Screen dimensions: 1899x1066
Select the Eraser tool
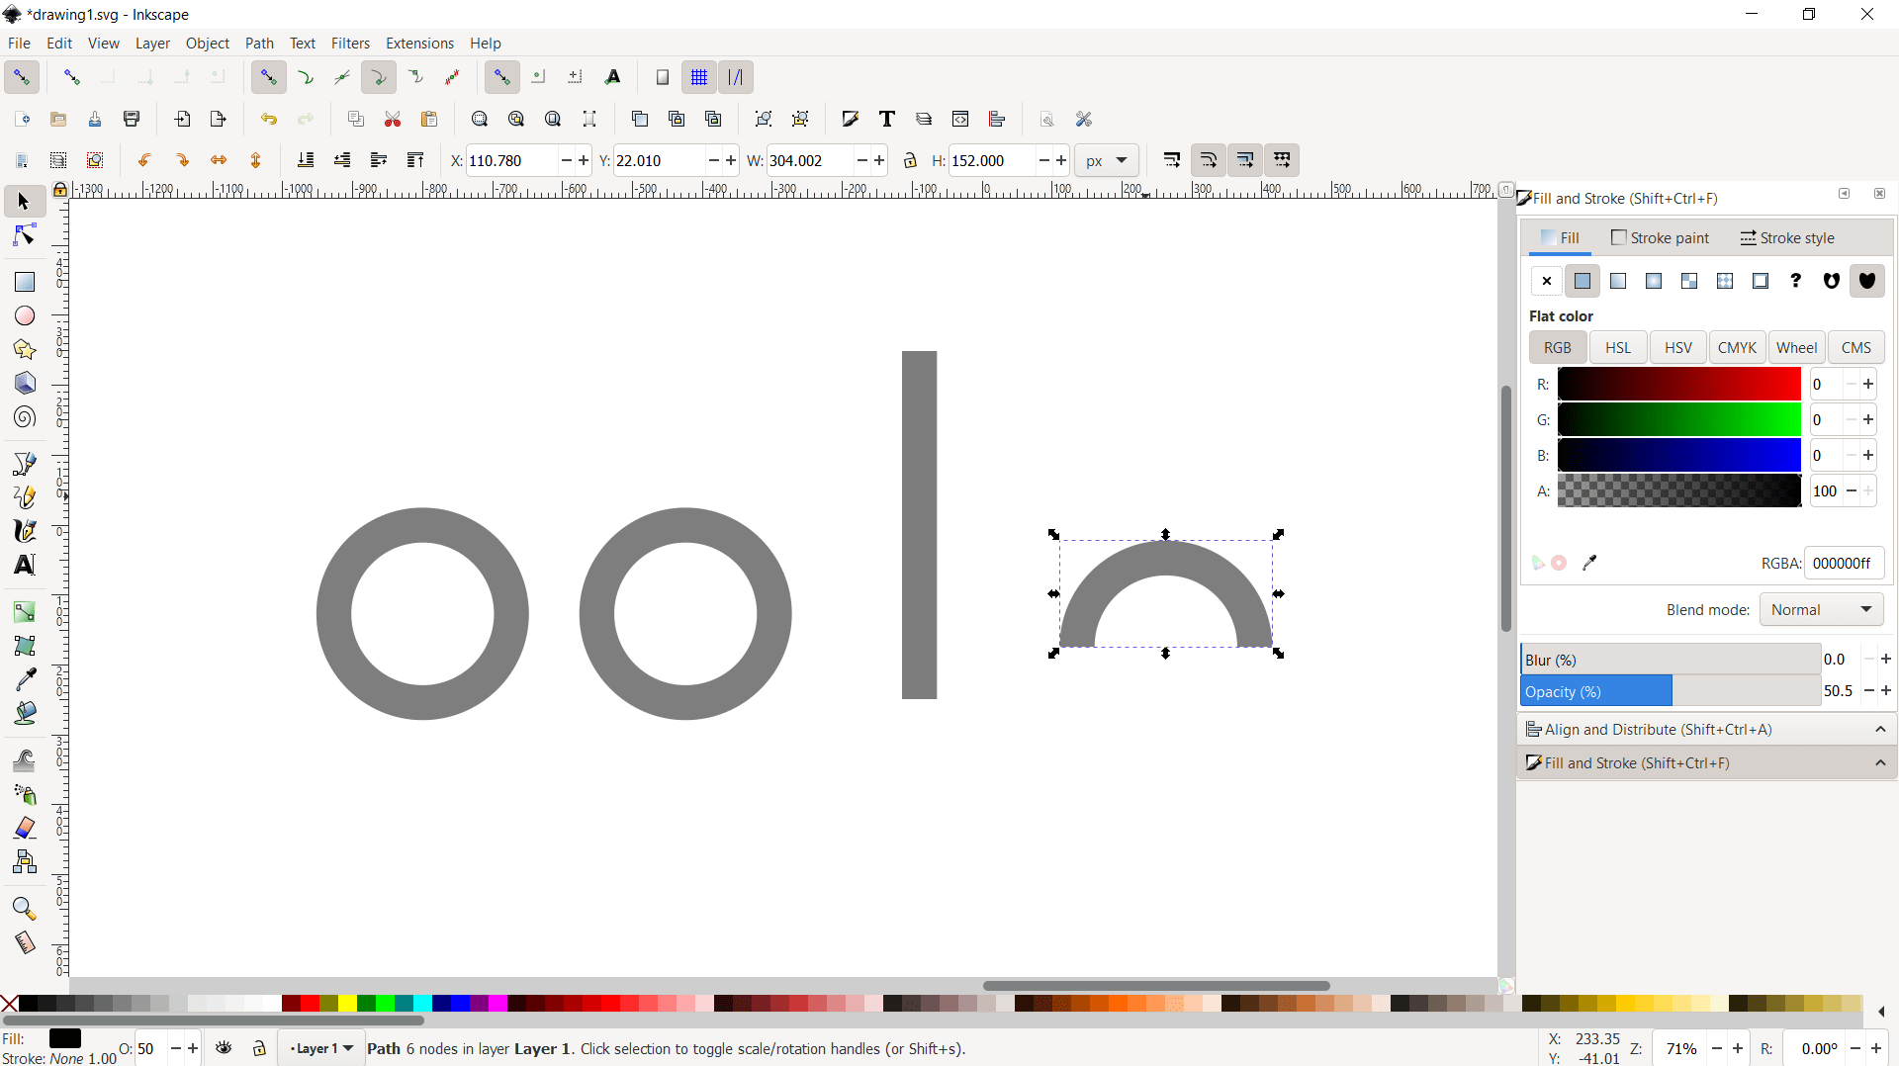(24, 828)
